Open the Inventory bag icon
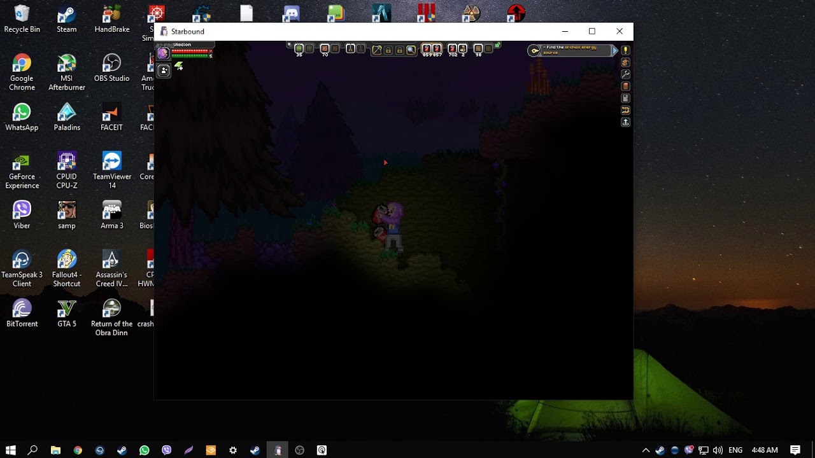 (625, 62)
